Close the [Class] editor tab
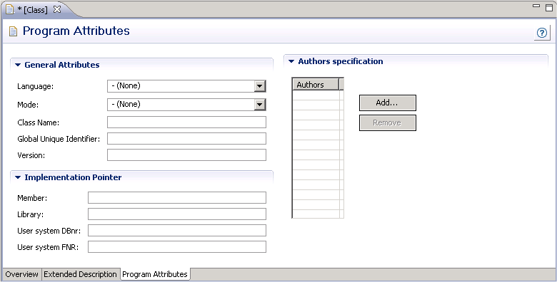 pos(57,9)
